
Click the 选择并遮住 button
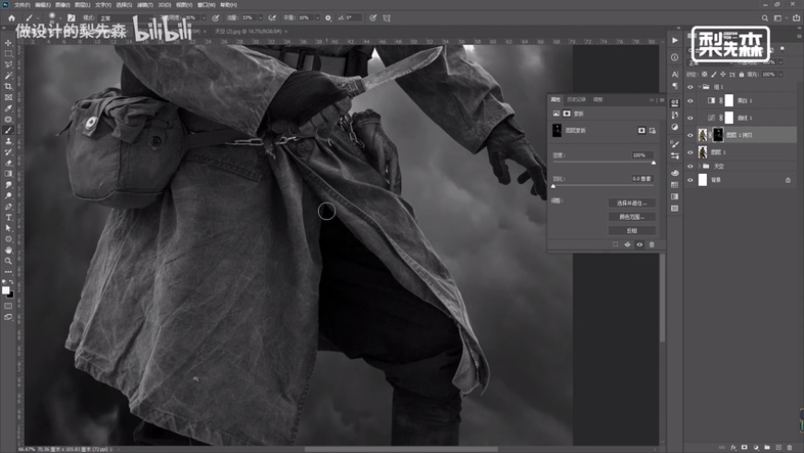pos(632,203)
